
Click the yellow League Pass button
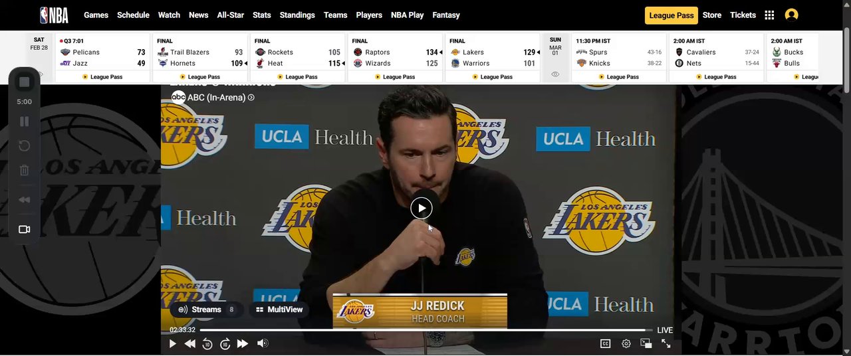671,15
